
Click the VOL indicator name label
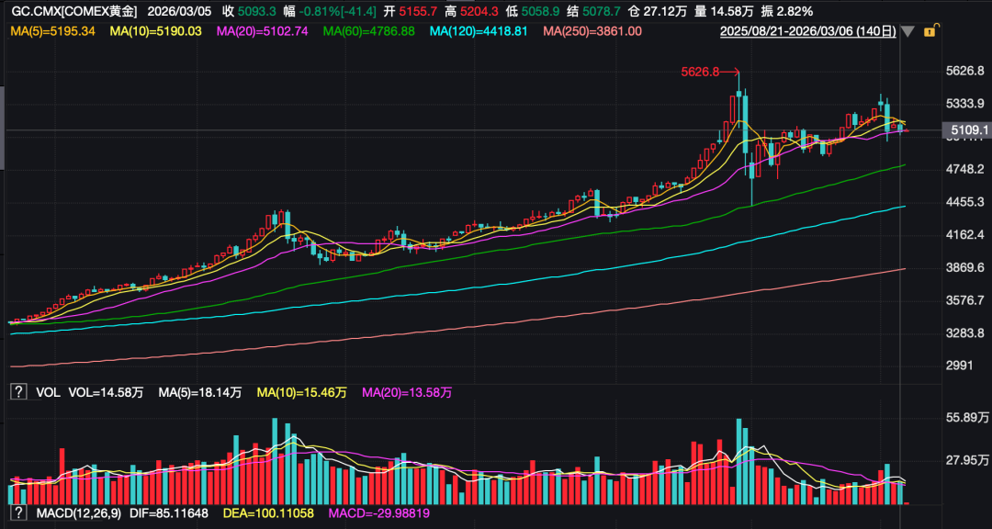[x=48, y=392]
